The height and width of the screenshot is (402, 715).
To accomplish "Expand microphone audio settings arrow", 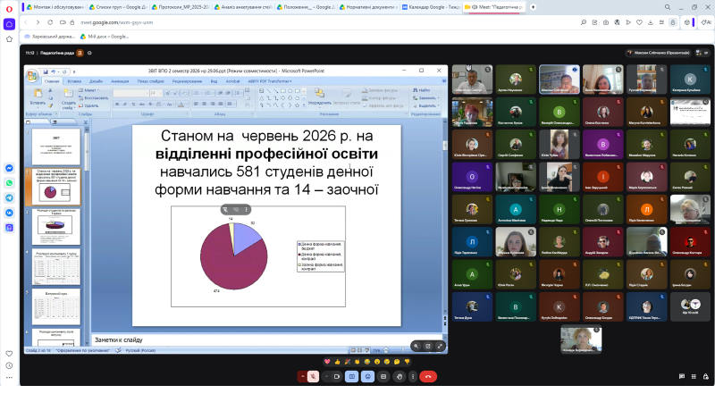I will click(x=302, y=376).
